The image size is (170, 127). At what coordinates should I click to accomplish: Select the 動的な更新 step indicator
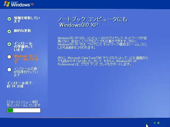tap(9, 31)
